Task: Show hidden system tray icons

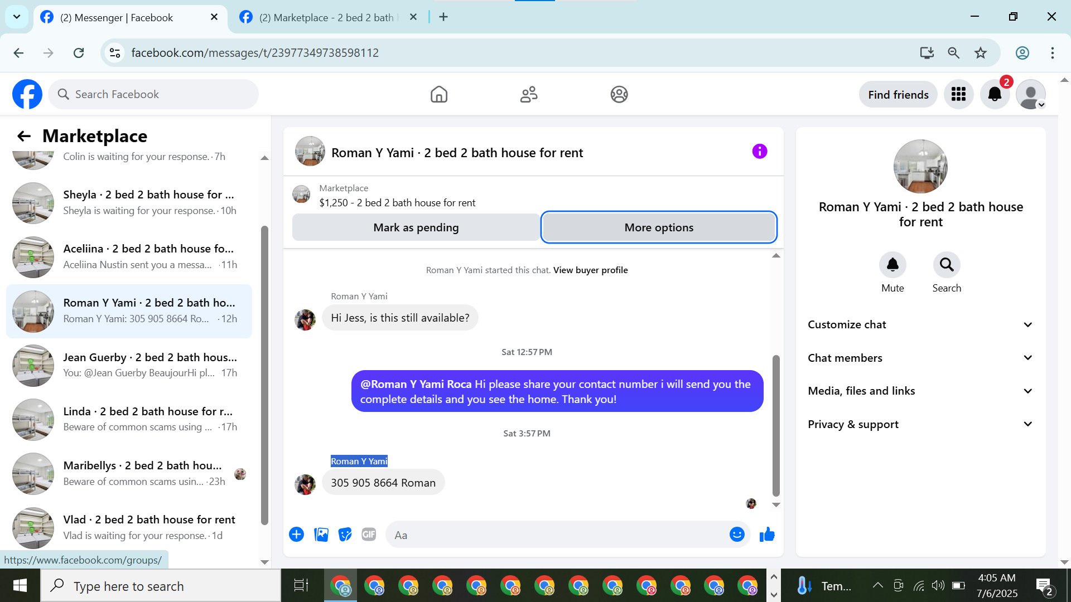Action: click(x=877, y=585)
